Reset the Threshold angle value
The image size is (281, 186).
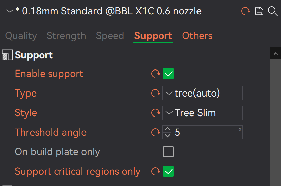156,132
